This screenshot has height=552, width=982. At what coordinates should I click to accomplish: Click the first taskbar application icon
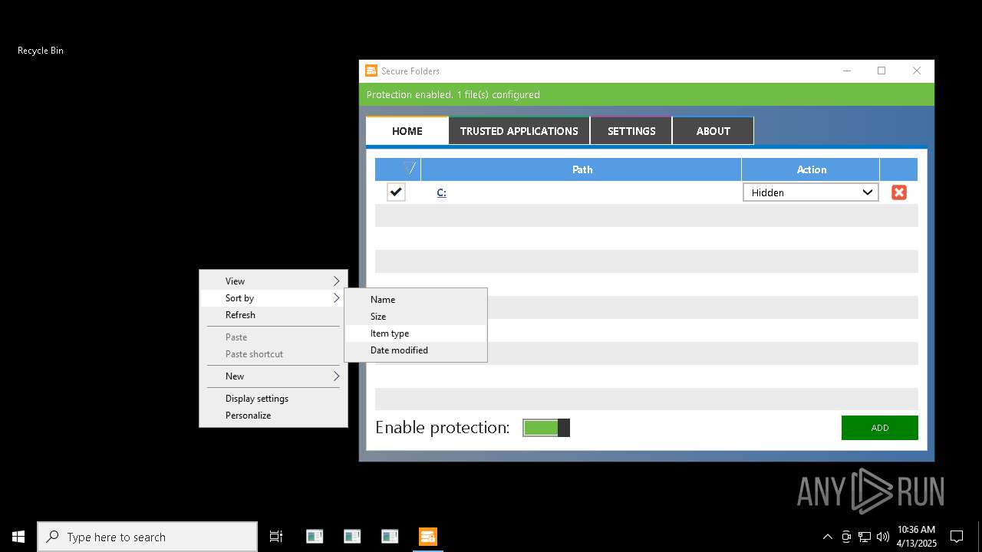tap(315, 537)
